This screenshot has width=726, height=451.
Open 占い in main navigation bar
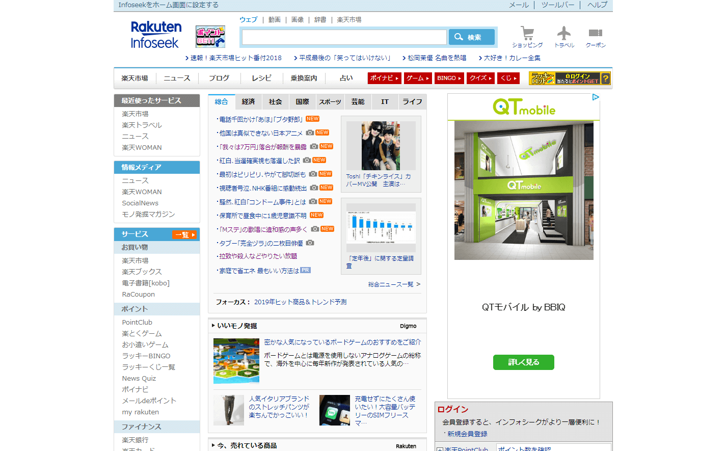(346, 78)
